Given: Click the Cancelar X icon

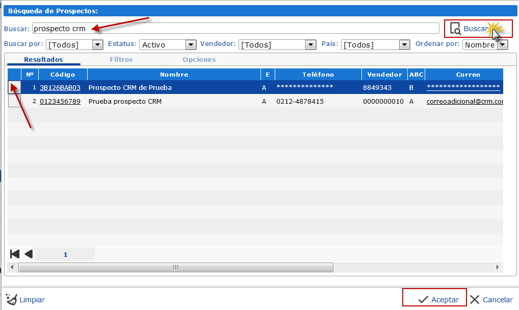Looking at the screenshot, I should tap(475, 300).
